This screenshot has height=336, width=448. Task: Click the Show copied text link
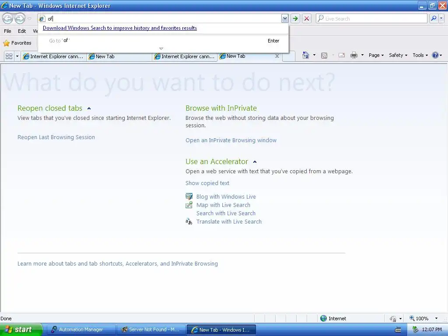click(x=207, y=183)
